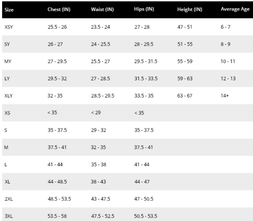This screenshot has height=221, width=253.
Task: Click the M size row label
Action: coord(6,147)
